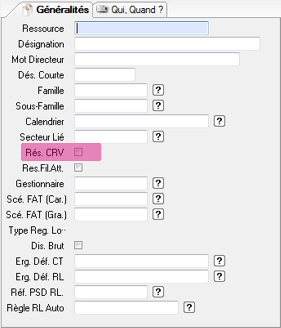Check the Dis. Brut checkbox
Viewport: 281px width, 328px height.
click(x=78, y=246)
